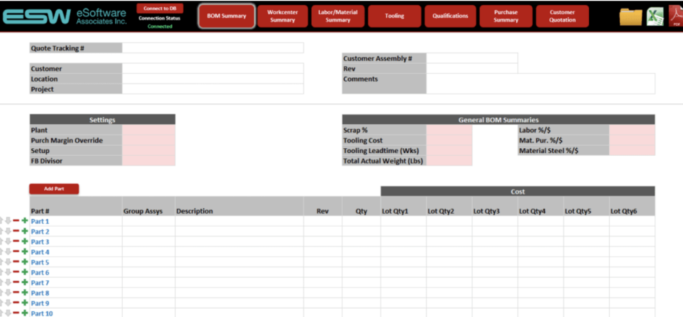Click the Scrap % value cell
Image resolution: width=683 pixels, height=317 pixels.
[x=449, y=130]
